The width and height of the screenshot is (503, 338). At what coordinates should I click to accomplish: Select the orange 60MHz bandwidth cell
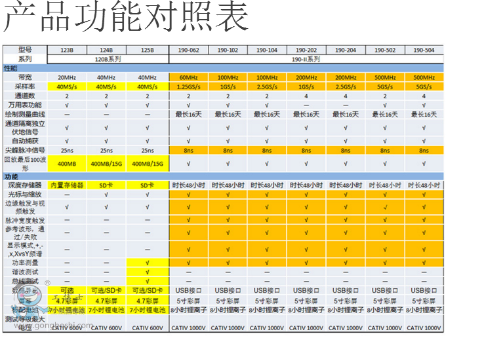coord(188,77)
